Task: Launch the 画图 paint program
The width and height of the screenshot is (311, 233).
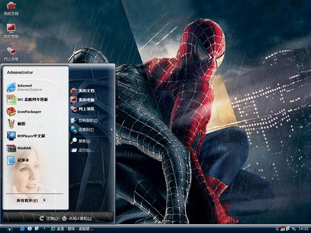Action: [16, 124]
